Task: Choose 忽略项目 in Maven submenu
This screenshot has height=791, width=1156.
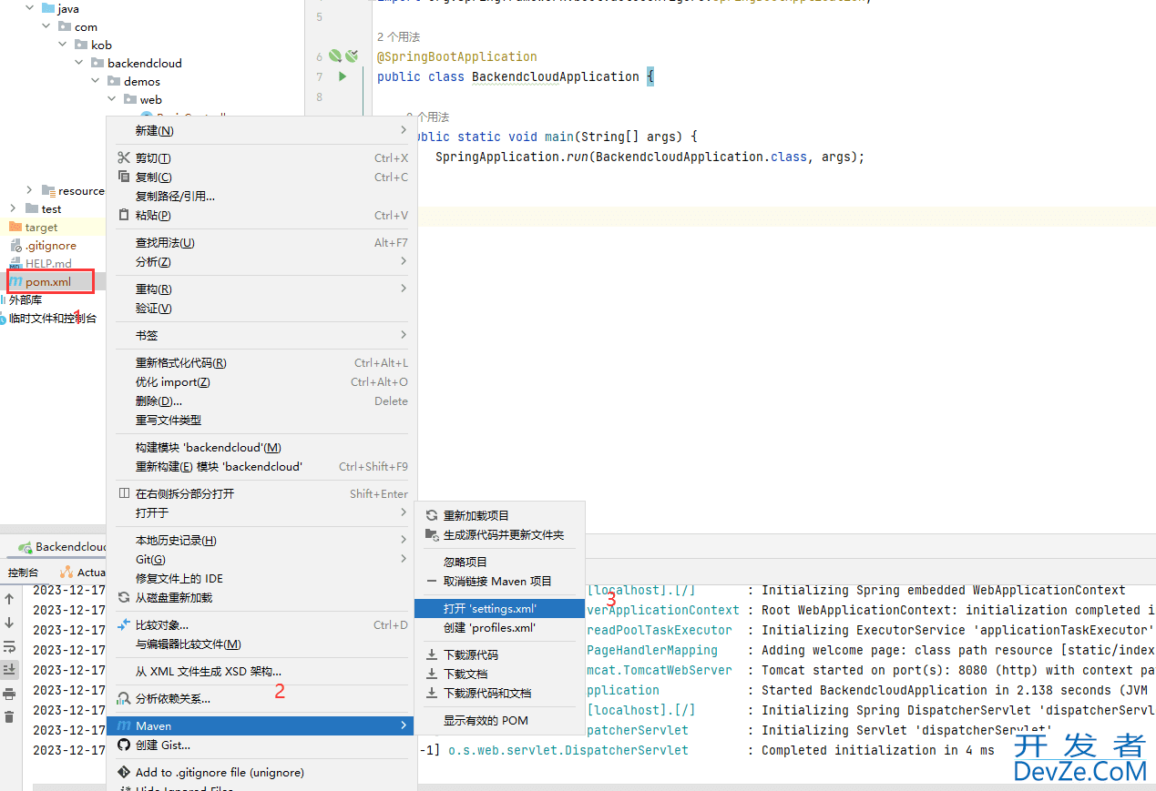Action: (499, 562)
